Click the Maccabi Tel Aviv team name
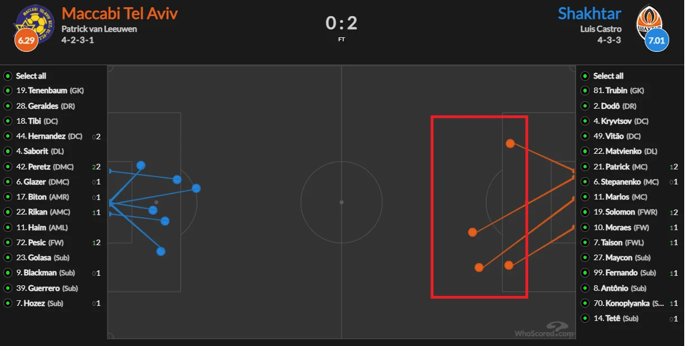This screenshot has height=346, width=687. (x=121, y=13)
